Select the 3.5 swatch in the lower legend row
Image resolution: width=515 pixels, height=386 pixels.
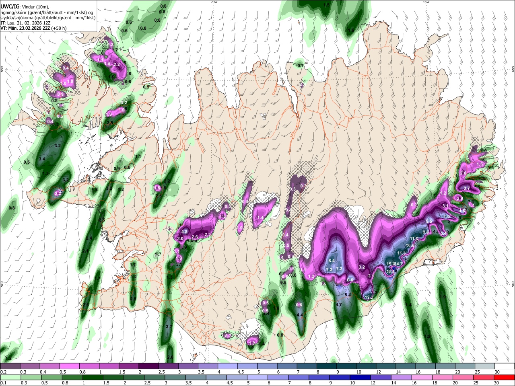coord(195,377)
